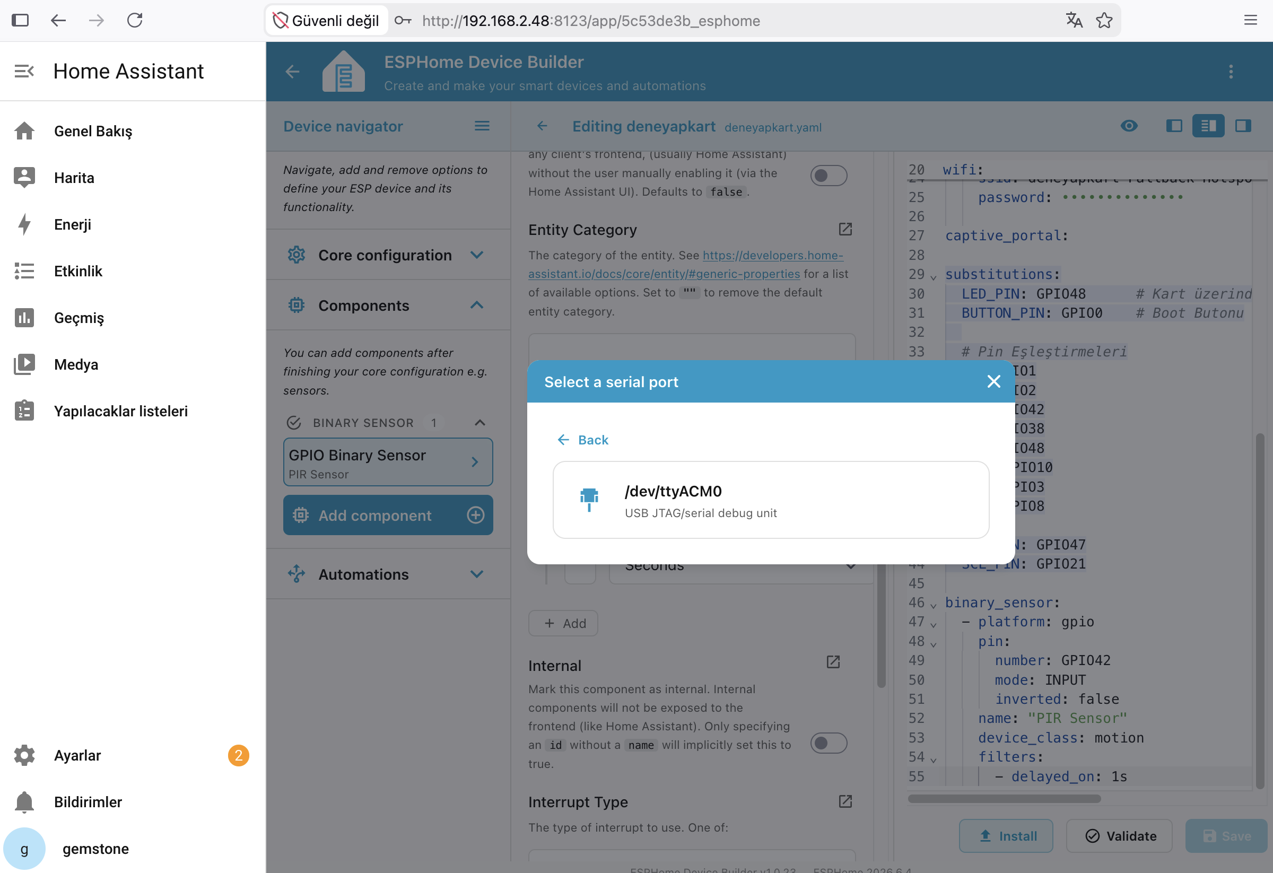Click the saved password key icon
Viewport: 1273px width, 873px height.
[403, 20]
